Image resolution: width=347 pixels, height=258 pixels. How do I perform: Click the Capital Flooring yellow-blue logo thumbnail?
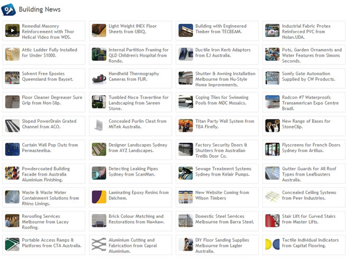point(272,244)
